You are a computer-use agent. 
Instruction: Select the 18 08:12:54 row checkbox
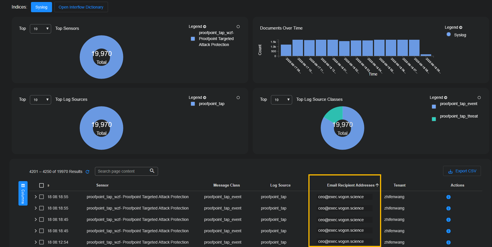click(x=41, y=242)
